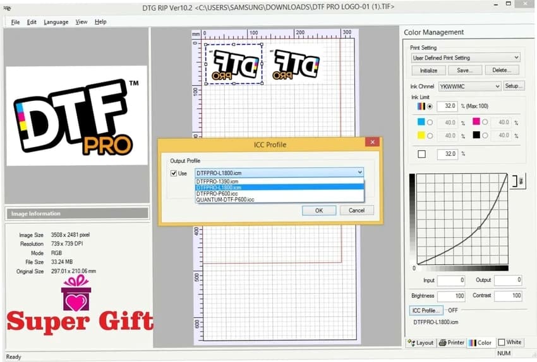Click the white ink swatch box
Image resolution: width=537 pixels, height=362 pixels.
click(x=421, y=154)
